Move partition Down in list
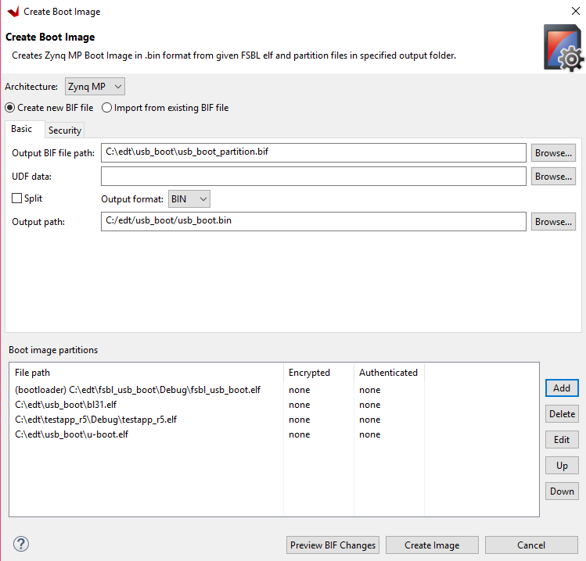586x561 pixels. point(562,491)
